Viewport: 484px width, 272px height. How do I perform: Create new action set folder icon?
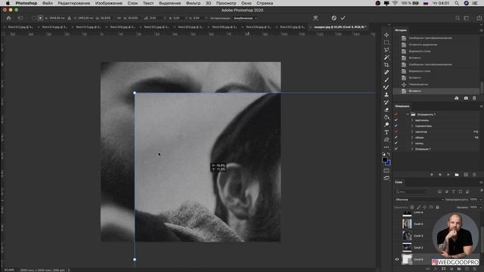tap(457, 175)
